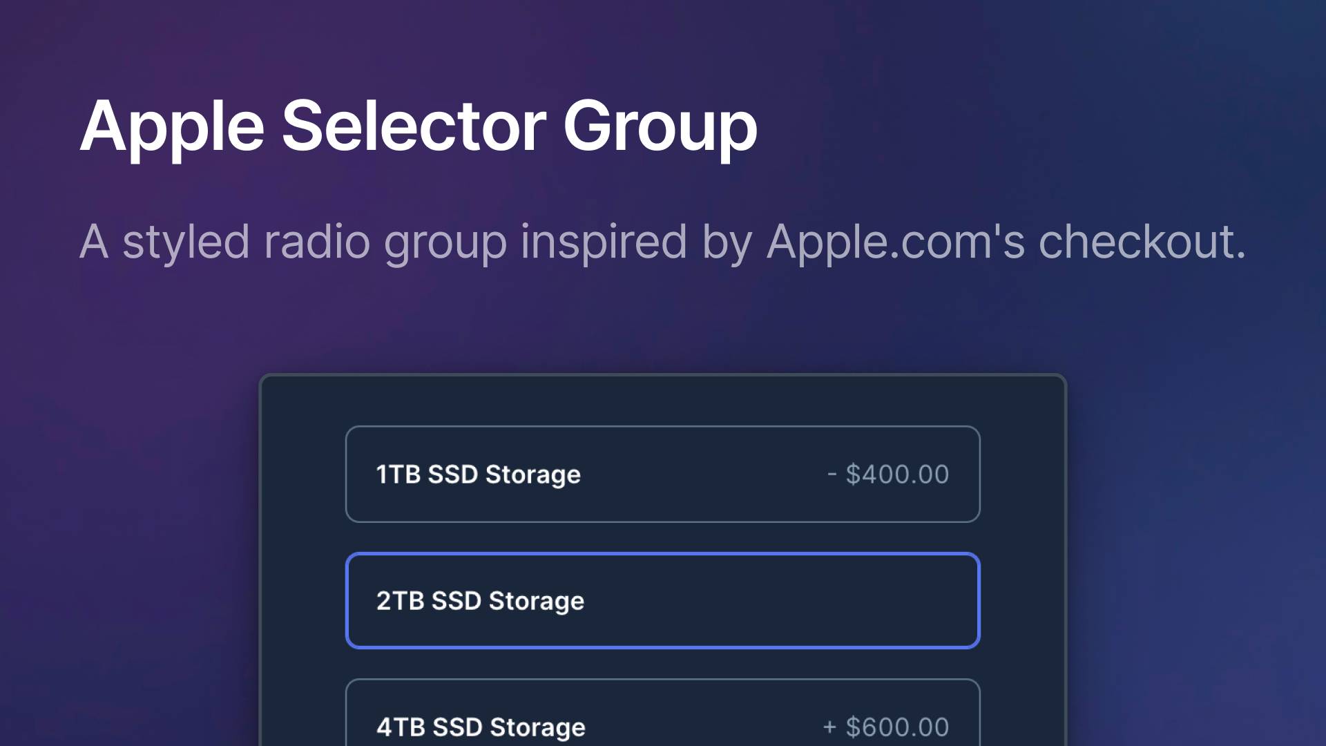Click the "4TB SSD Storage" label text
The height and width of the screenshot is (746, 1326).
tap(481, 727)
